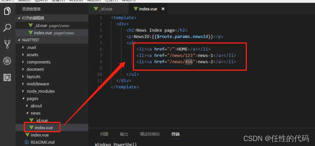Click line number 9 in the gutter

[101, 68]
